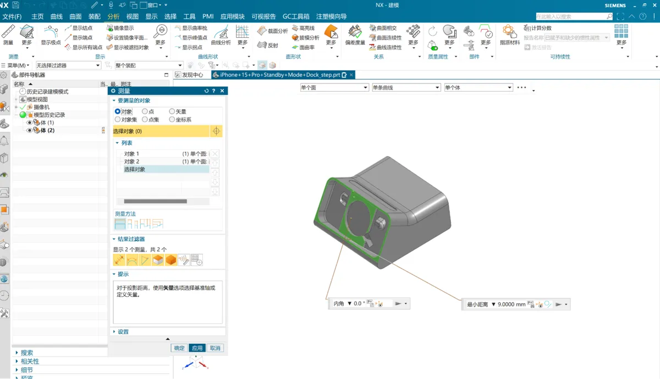The image size is (660, 379).
Task: Switch to the 主页 ribbon tab
Action: (37, 16)
